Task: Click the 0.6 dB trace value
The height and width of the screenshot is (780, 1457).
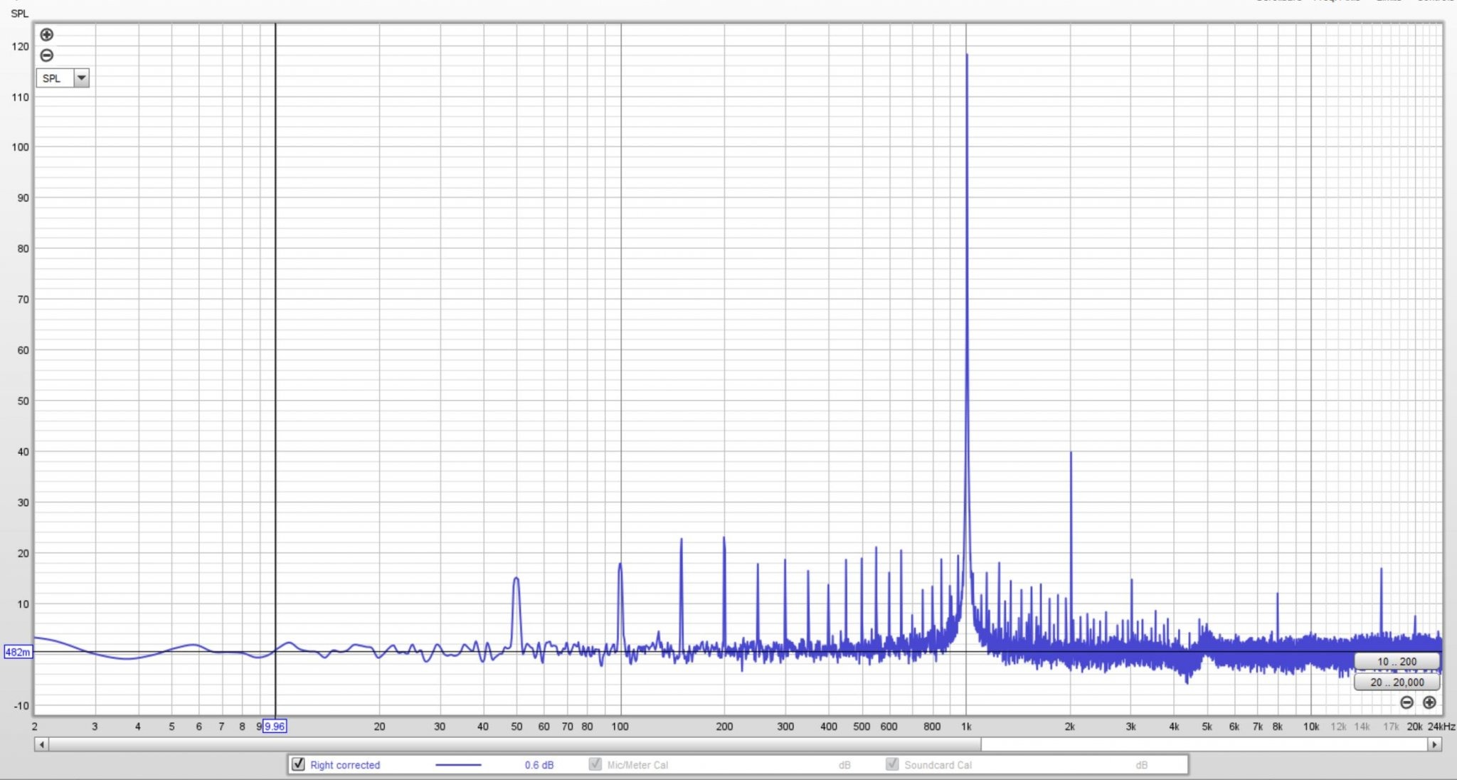Action: [x=539, y=765]
